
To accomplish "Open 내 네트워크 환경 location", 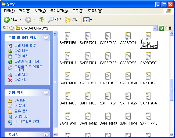I will coord(27,122).
